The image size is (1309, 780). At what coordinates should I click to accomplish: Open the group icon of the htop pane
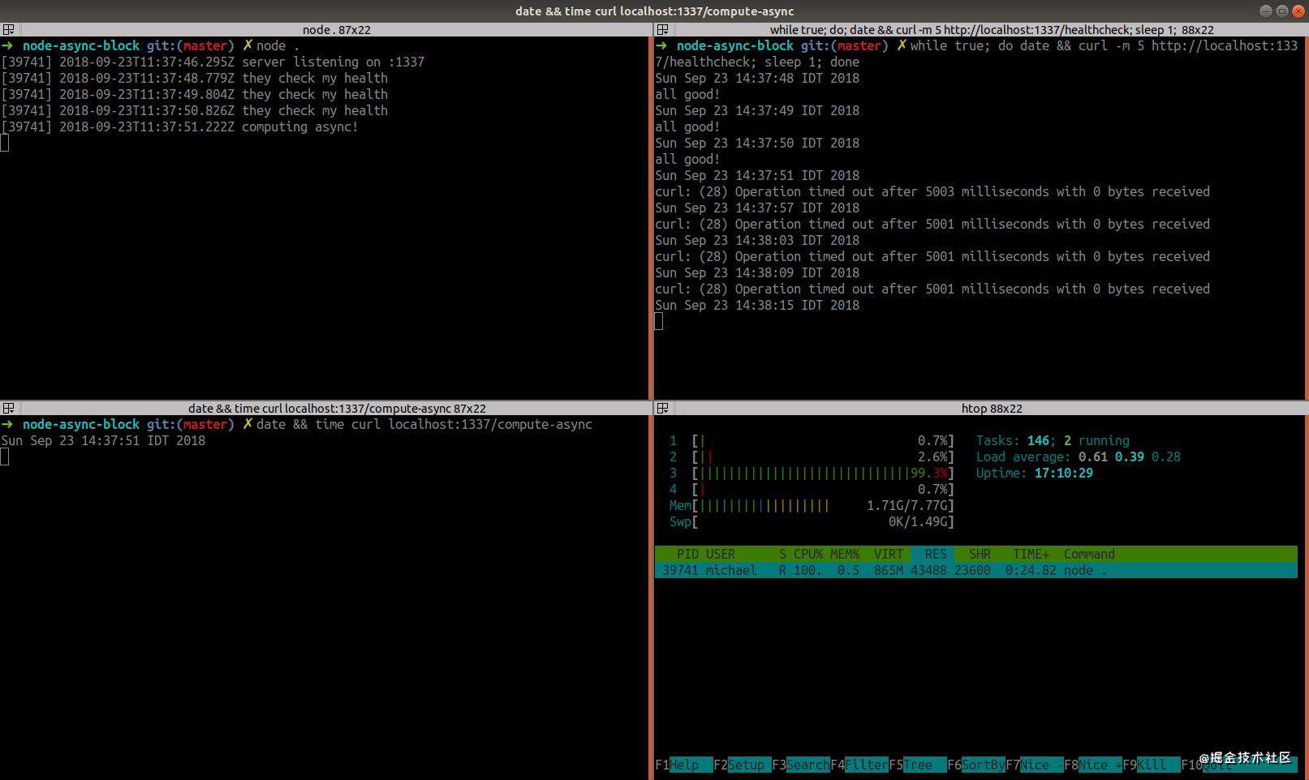pos(662,408)
